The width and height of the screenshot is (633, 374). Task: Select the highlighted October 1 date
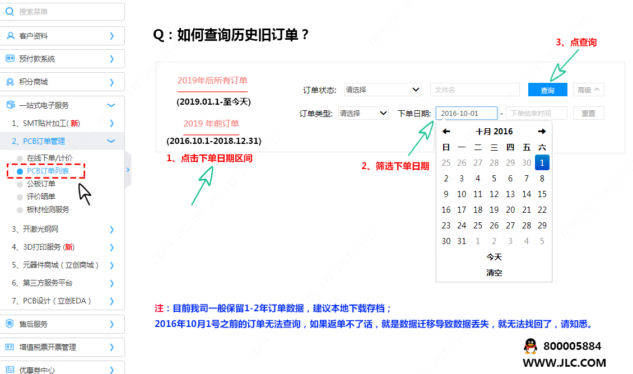[x=542, y=162]
